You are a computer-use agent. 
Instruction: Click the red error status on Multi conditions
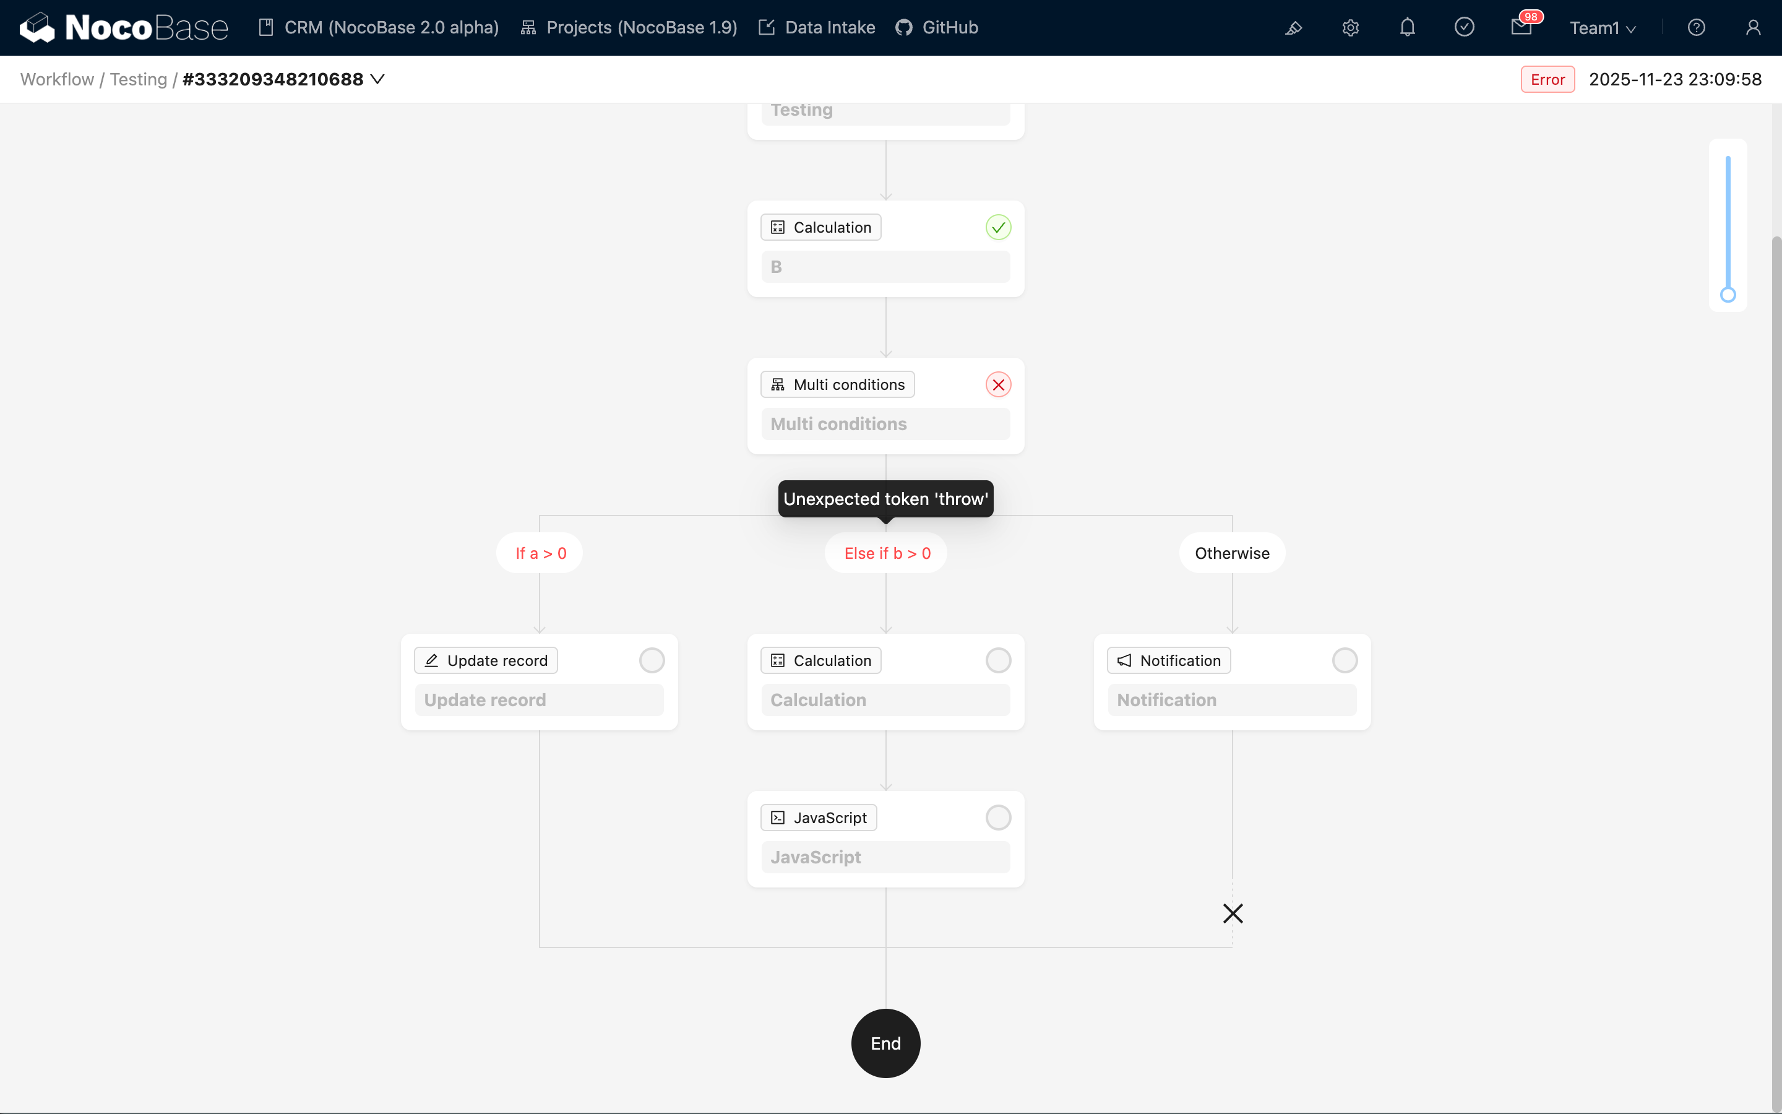click(x=998, y=384)
